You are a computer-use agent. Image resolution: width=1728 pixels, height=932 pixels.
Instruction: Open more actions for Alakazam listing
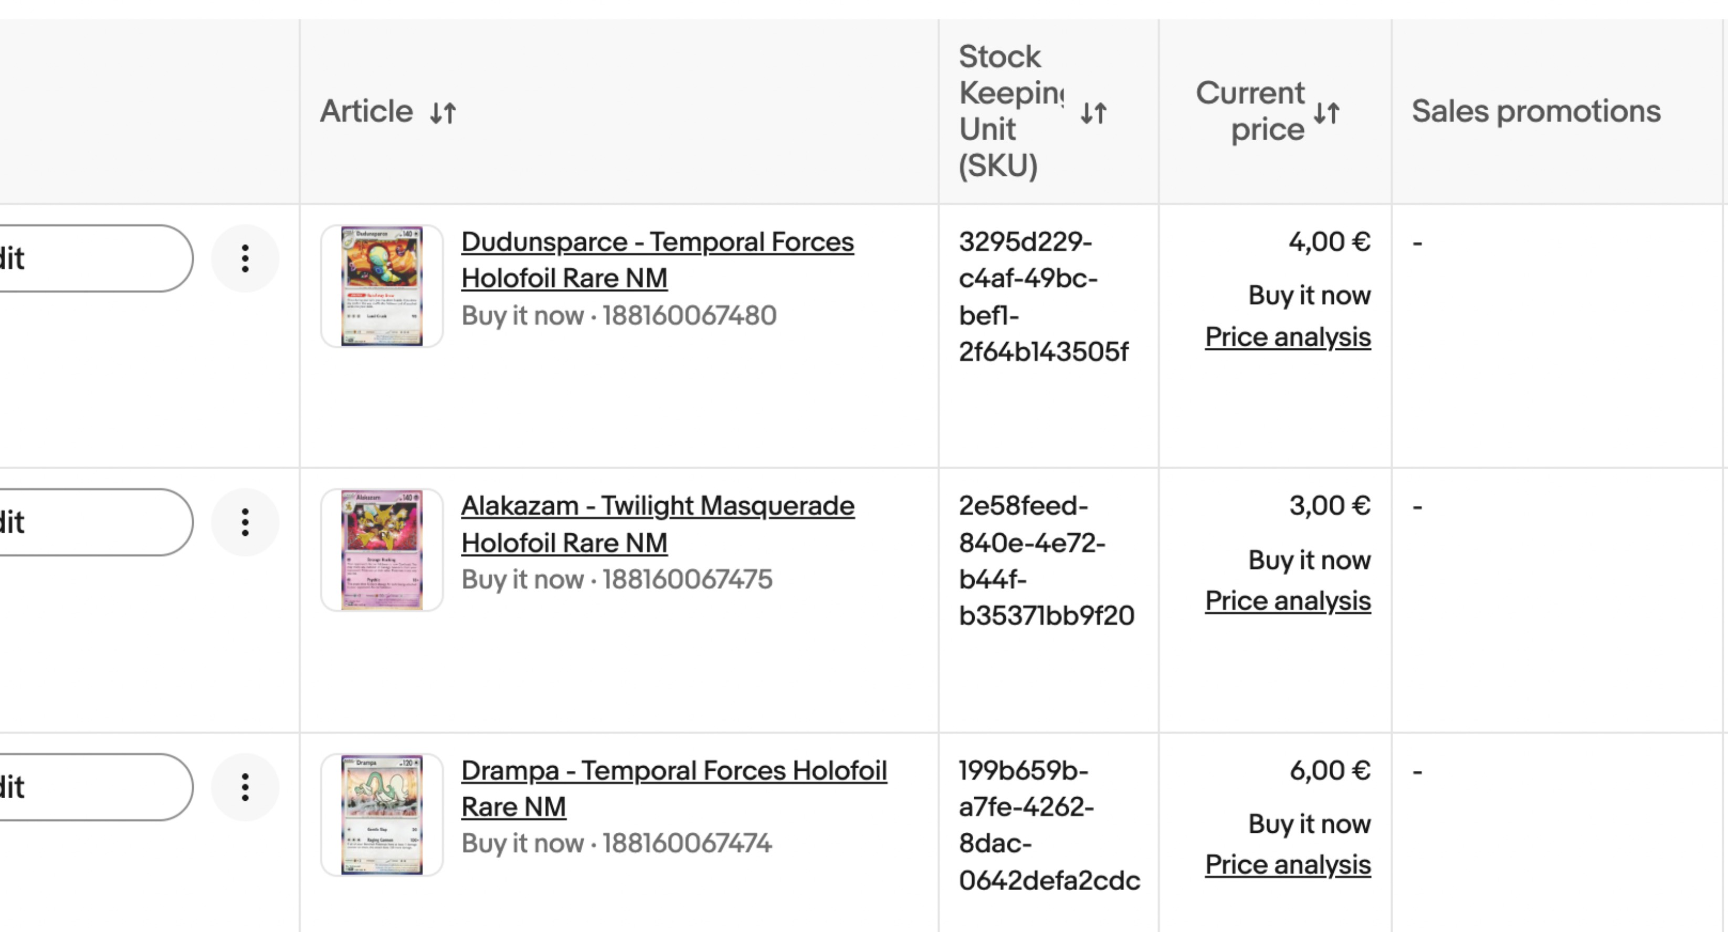coord(245,522)
